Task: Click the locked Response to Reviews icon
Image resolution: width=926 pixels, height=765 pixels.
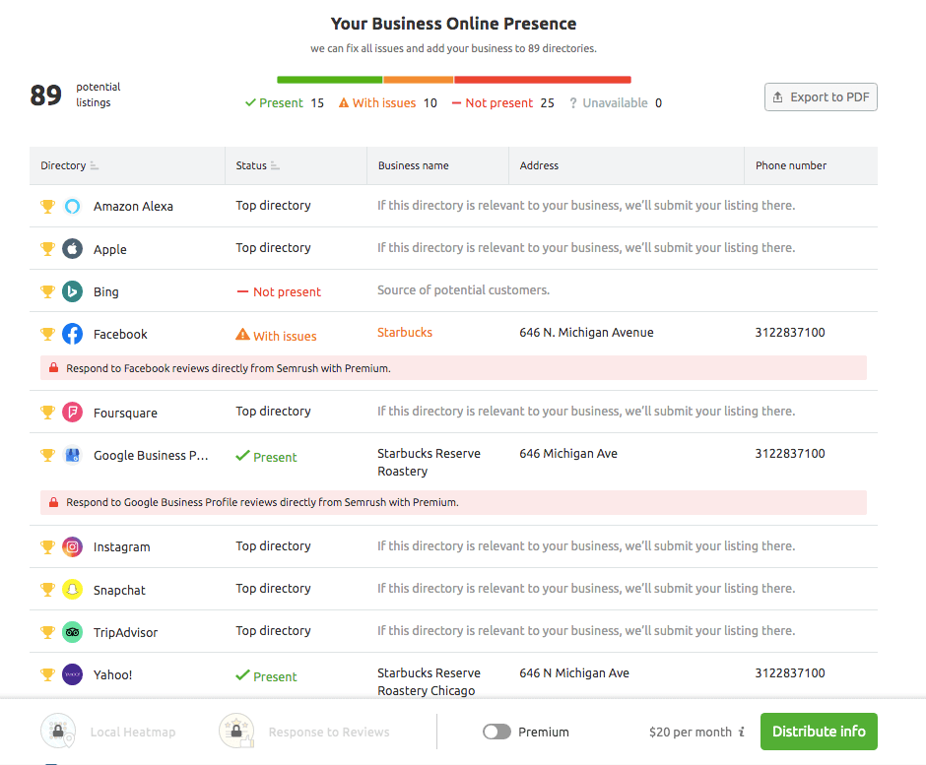Action: [x=236, y=731]
